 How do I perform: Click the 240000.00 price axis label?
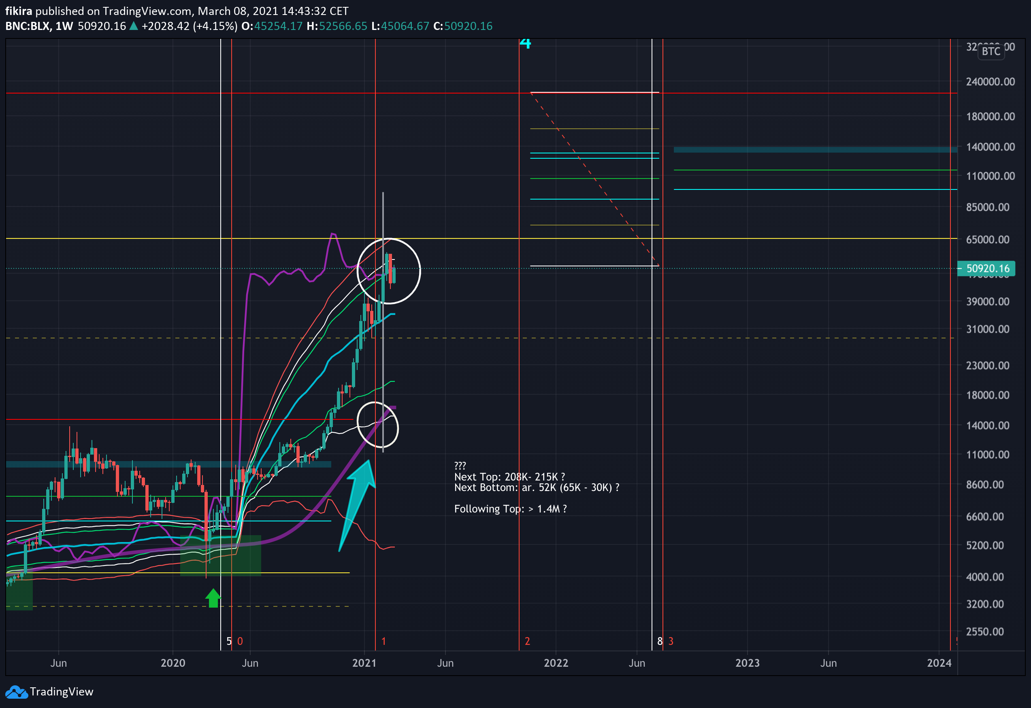[990, 82]
